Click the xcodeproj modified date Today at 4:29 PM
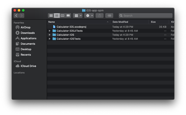The image size is (186, 115). pos(123,27)
